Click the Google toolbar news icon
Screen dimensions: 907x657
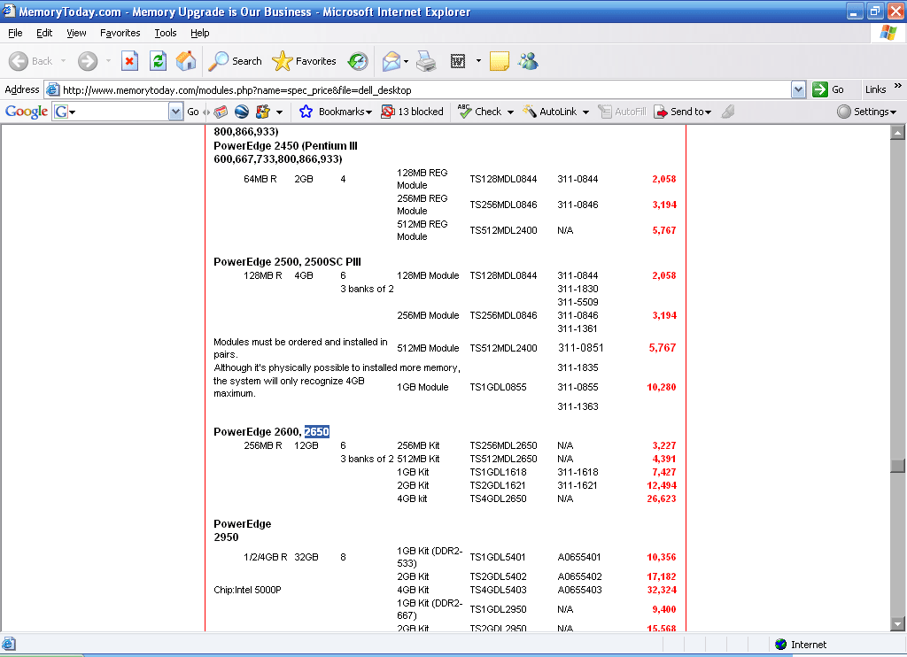click(x=221, y=112)
